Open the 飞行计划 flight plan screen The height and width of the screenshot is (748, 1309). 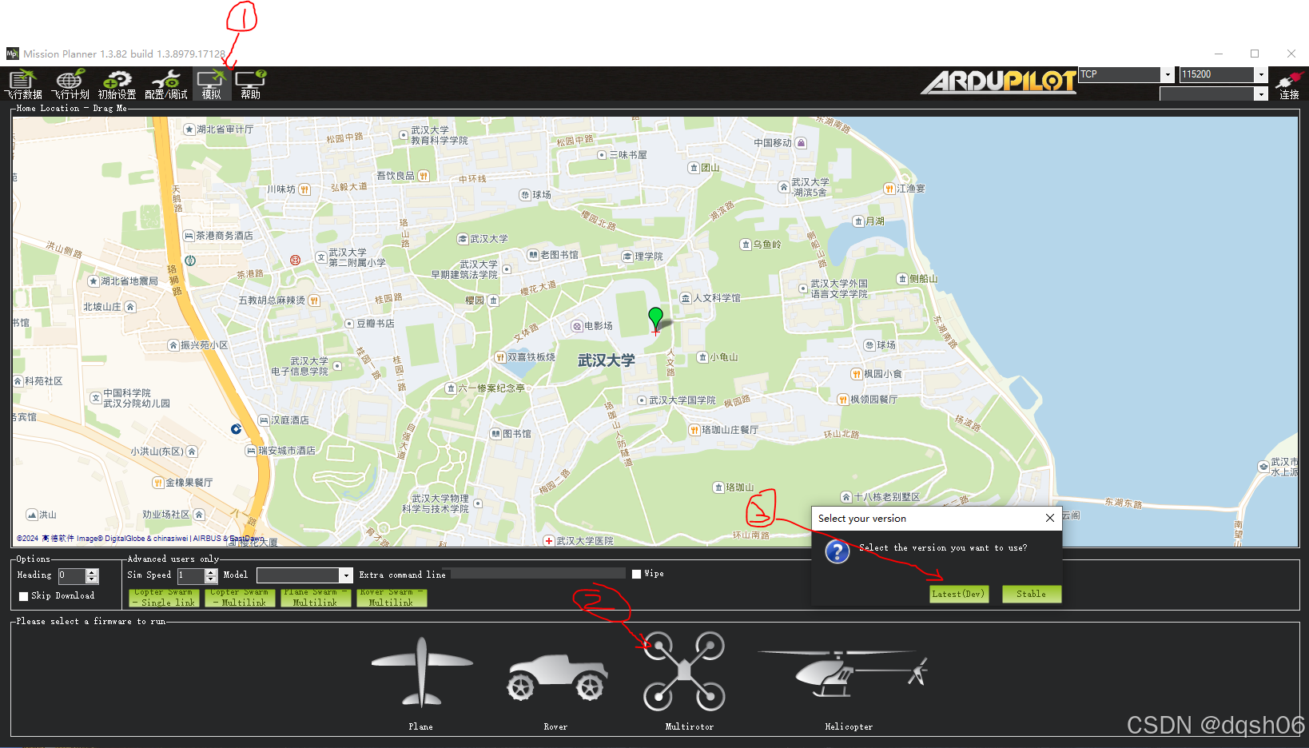pyautogui.click(x=70, y=84)
